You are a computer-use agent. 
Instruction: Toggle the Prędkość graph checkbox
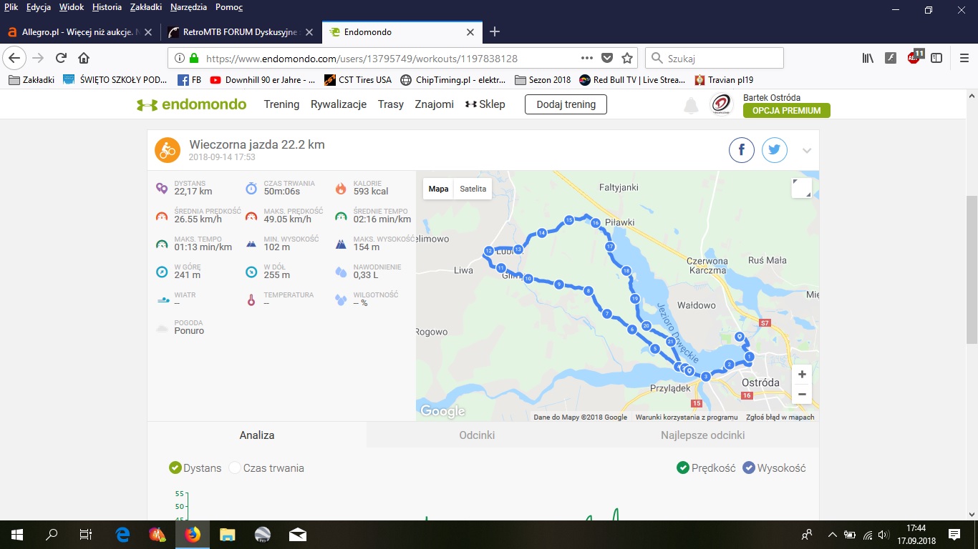683,468
